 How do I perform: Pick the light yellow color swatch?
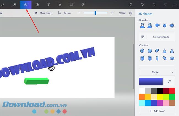(154, 97)
